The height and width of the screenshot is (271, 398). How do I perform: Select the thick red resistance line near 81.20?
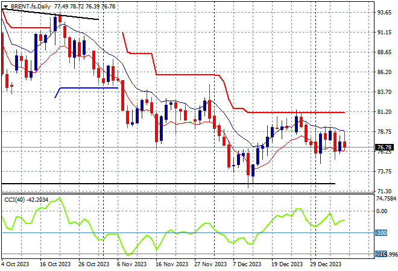[296, 112]
